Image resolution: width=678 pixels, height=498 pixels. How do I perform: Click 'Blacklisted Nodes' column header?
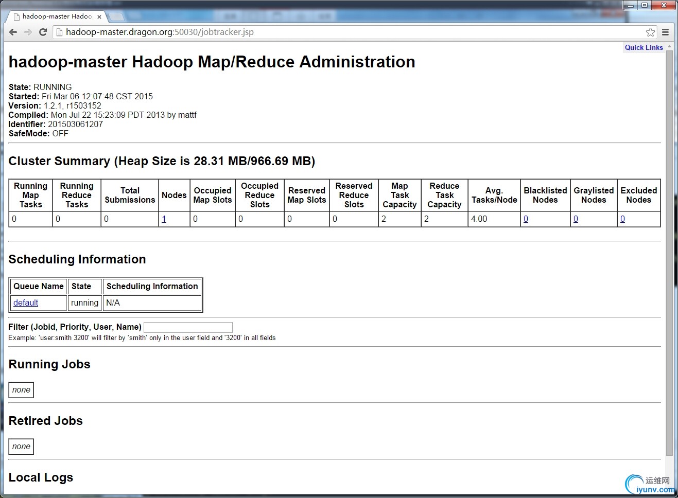click(x=545, y=195)
